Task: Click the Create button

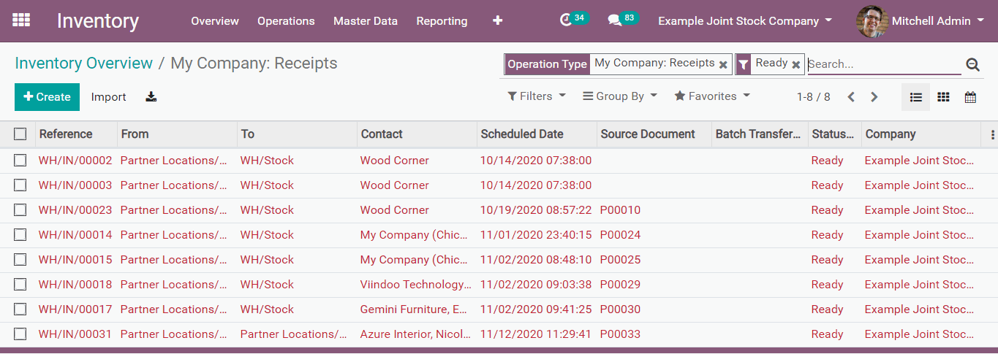Action: [48, 97]
